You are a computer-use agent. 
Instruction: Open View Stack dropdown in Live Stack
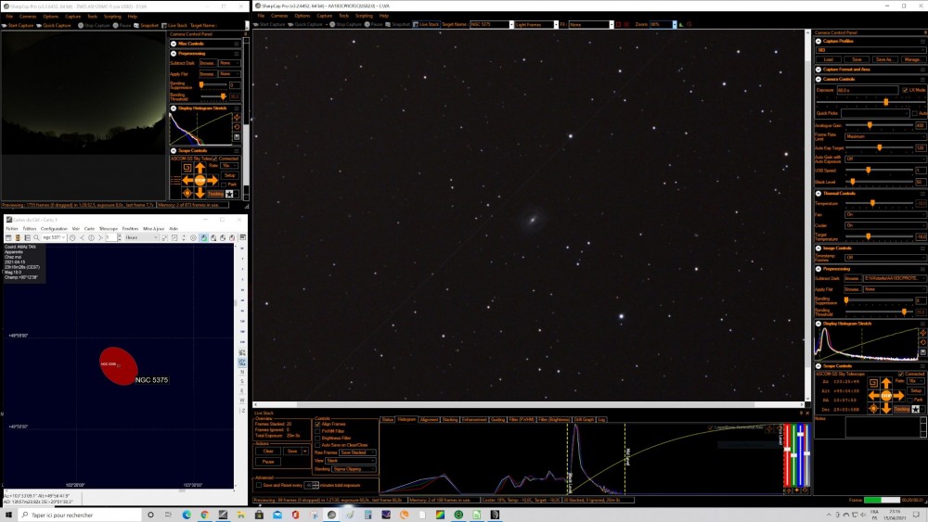pyautogui.click(x=350, y=461)
